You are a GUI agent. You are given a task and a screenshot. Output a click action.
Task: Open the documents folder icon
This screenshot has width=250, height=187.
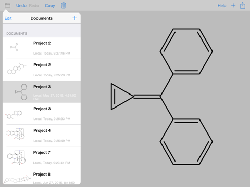[x=7, y=5]
